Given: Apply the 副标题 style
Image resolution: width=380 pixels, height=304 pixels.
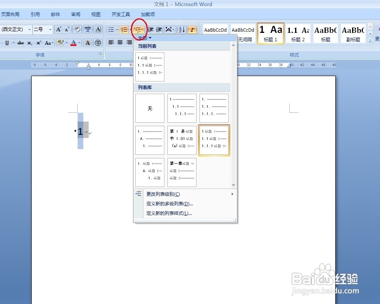Looking at the screenshot, I should [x=353, y=33].
